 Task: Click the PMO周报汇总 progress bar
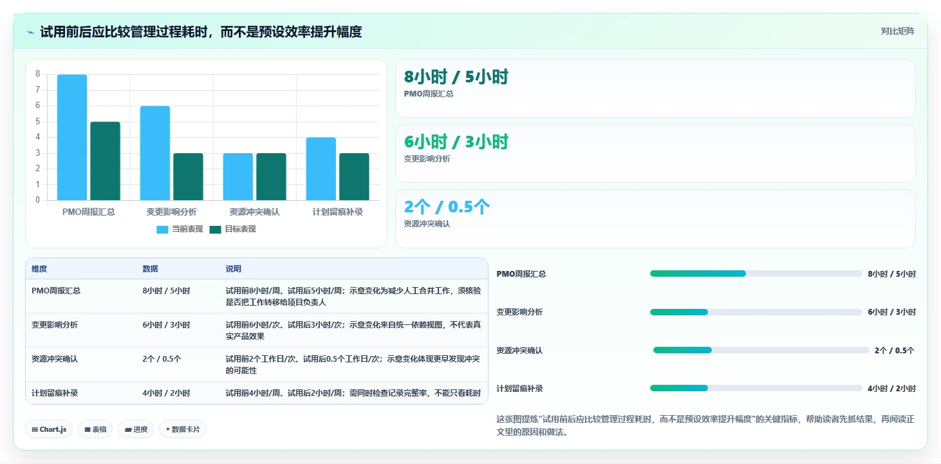756,274
